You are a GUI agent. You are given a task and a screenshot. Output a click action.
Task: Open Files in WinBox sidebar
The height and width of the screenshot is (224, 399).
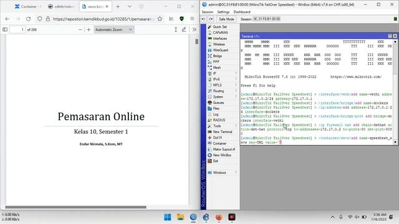pyautogui.click(x=216, y=108)
